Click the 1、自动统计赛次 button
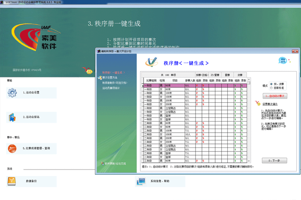Viewport: 301px width, 200px height. (x=275, y=96)
